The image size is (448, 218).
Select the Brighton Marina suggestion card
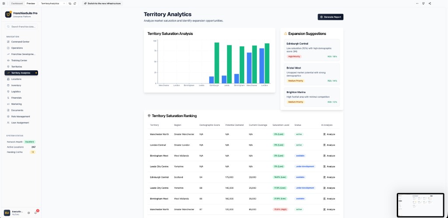click(311, 97)
